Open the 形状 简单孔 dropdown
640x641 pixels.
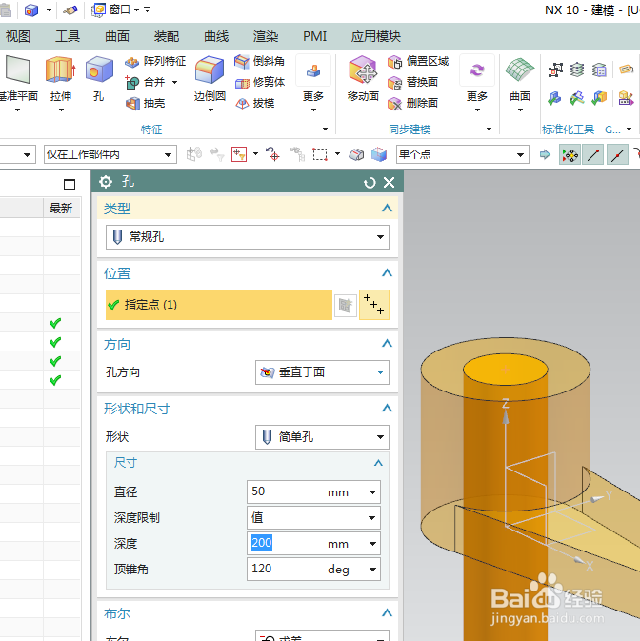point(322,437)
